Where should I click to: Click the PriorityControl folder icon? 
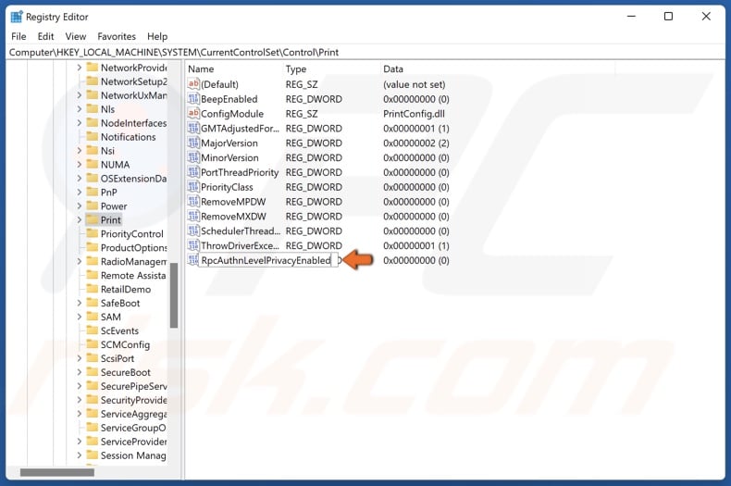[93, 233]
